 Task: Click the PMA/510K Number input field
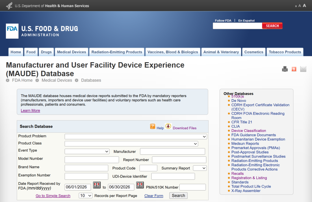[193, 187]
